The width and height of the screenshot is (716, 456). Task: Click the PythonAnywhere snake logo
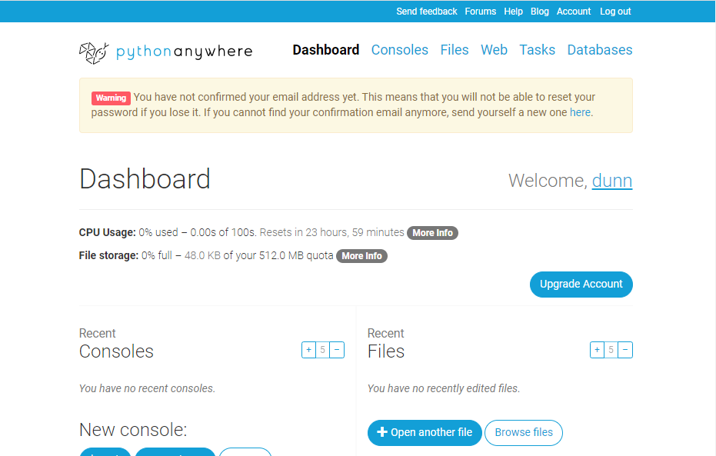[94, 53]
